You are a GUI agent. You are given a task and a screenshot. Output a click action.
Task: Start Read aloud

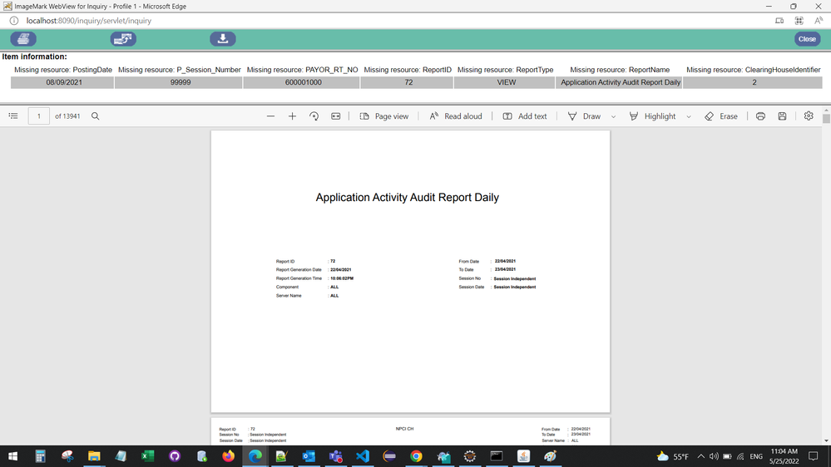(456, 116)
